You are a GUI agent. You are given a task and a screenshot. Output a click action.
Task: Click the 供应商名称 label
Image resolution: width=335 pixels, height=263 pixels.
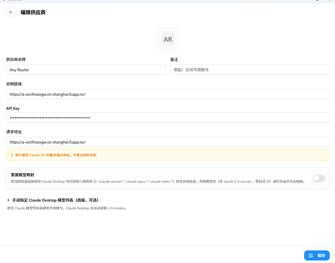tap(16, 59)
